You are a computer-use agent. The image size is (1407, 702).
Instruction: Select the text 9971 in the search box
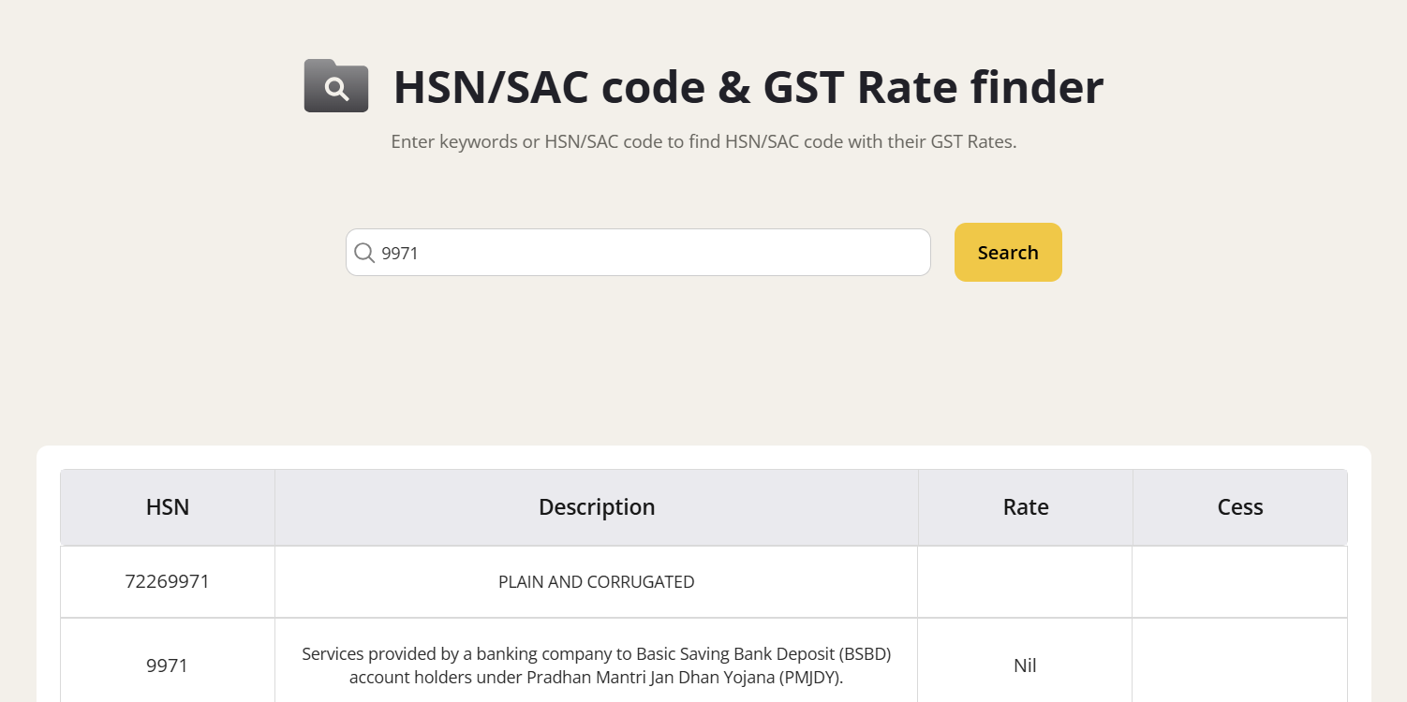click(398, 253)
